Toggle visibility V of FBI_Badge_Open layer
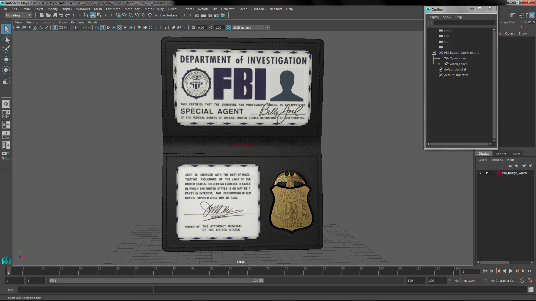The image size is (536, 301). coord(480,173)
